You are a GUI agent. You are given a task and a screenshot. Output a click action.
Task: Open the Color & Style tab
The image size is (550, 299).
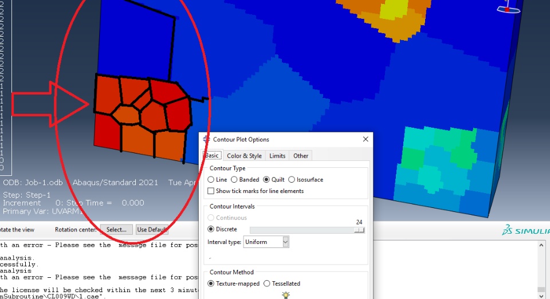tap(244, 156)
